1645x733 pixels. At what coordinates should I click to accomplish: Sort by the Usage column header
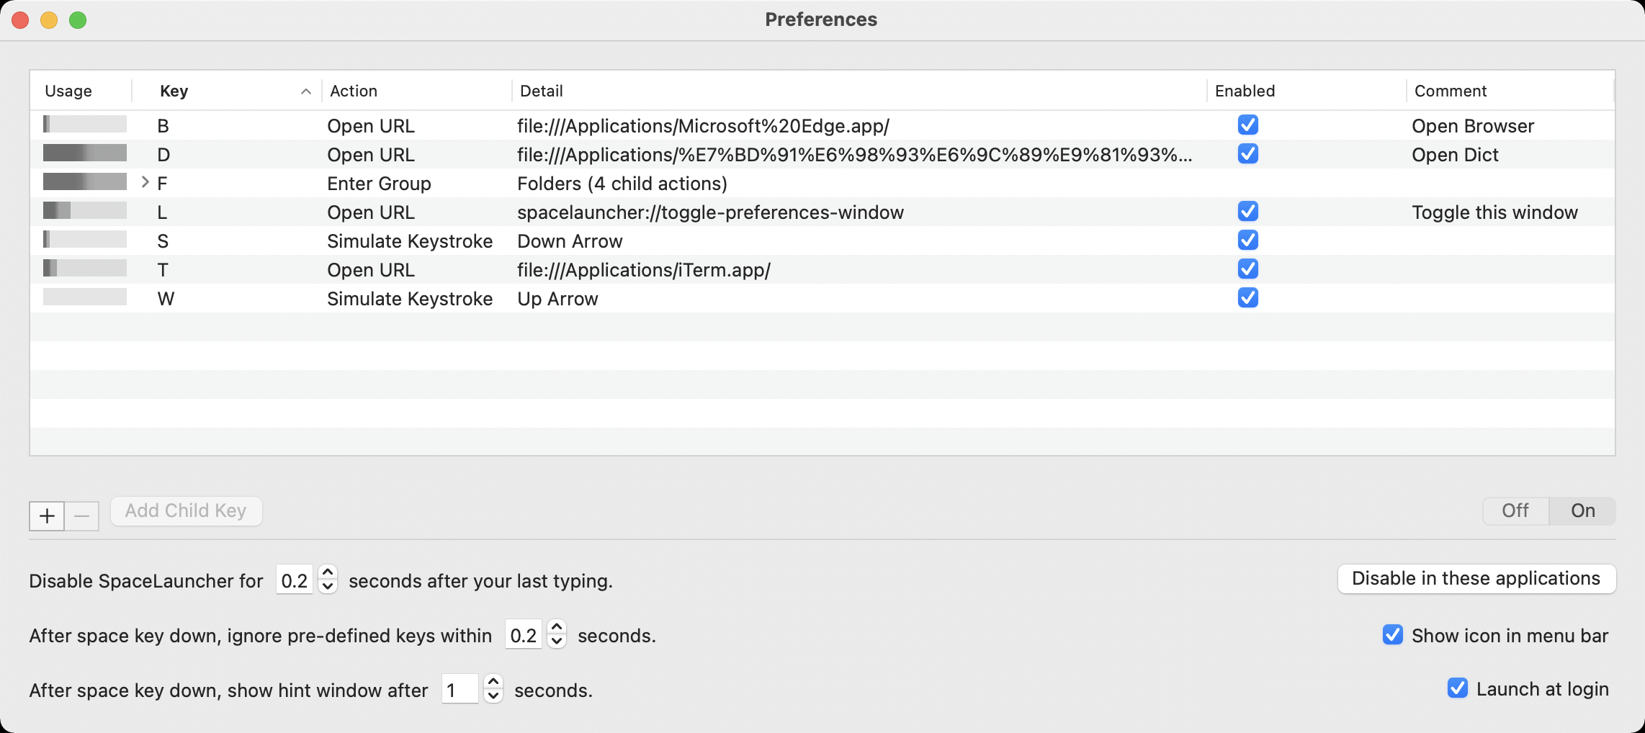[x=81, y=91]
